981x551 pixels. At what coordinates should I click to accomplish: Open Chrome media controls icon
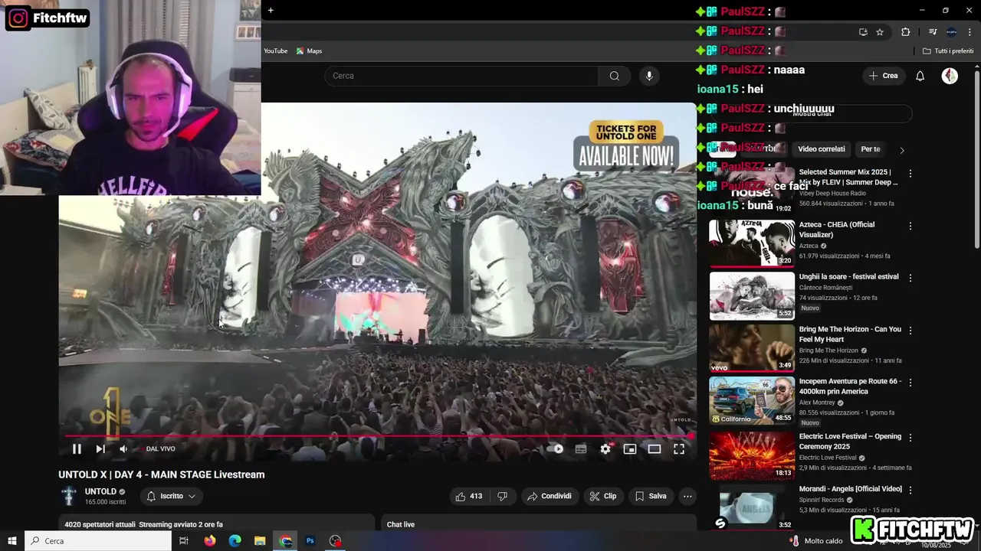(x=932, y=32)
